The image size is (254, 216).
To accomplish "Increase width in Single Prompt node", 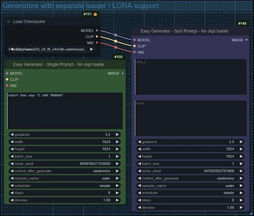I will coord(117,142).
